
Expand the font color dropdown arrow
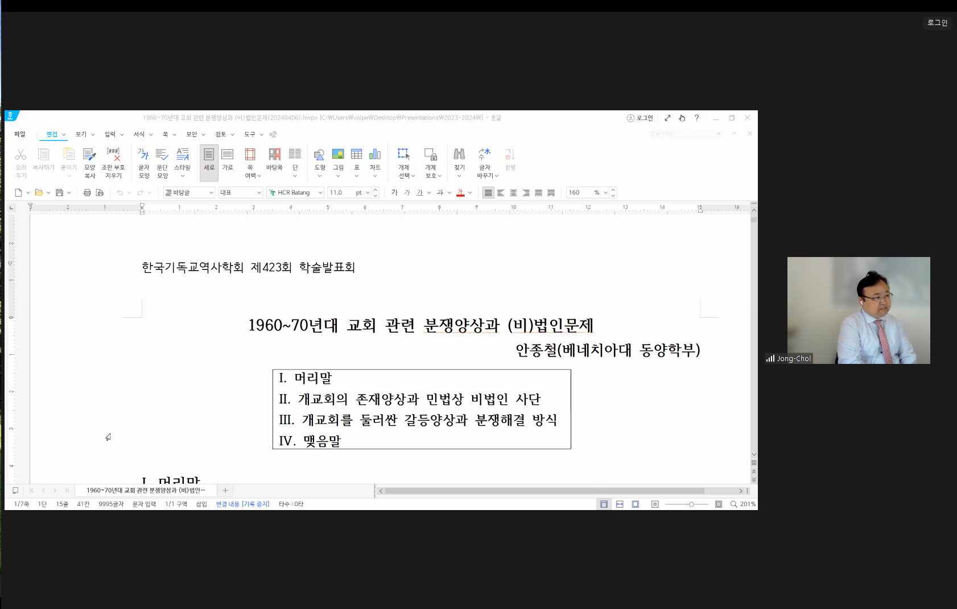point(470,193)
